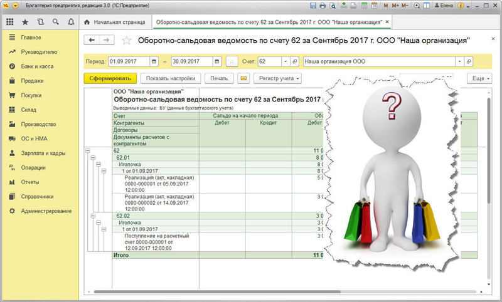Collapse the 62.01 subaccount group
Viewport: 502px width, 302px height.
coord(93,157)
